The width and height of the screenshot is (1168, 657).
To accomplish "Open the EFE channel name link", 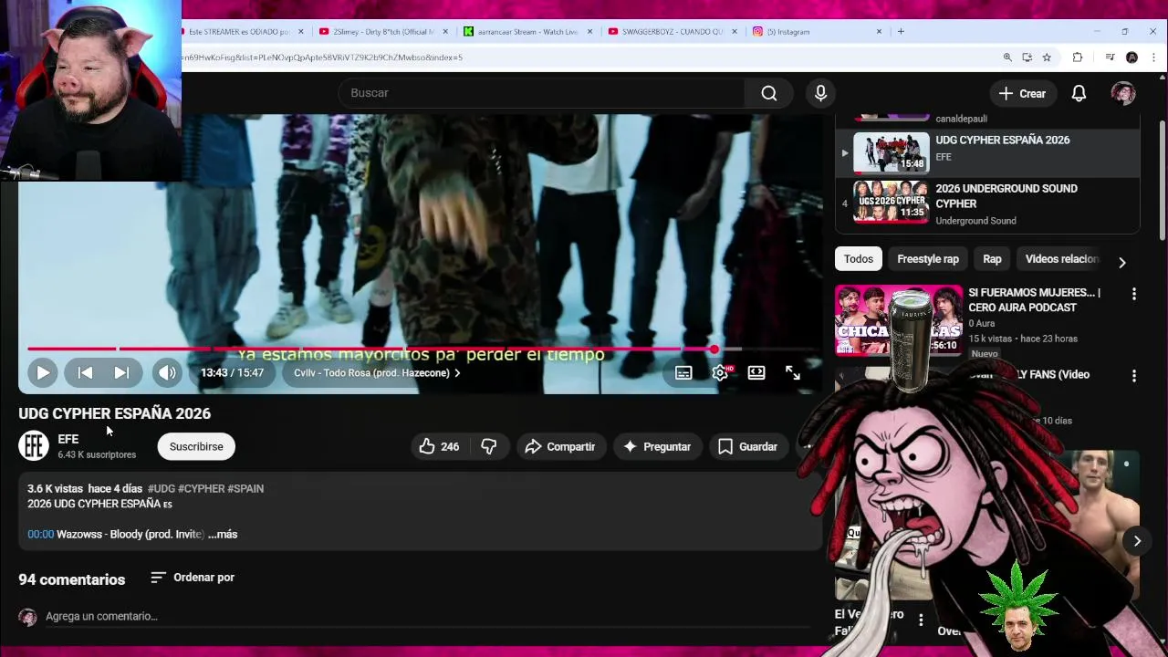I will [x=68, y=439].
